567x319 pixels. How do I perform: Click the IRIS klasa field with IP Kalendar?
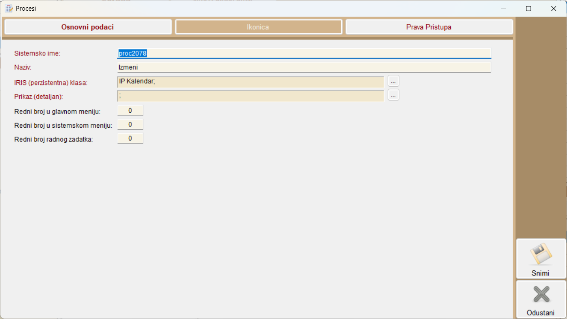point(251,82)
